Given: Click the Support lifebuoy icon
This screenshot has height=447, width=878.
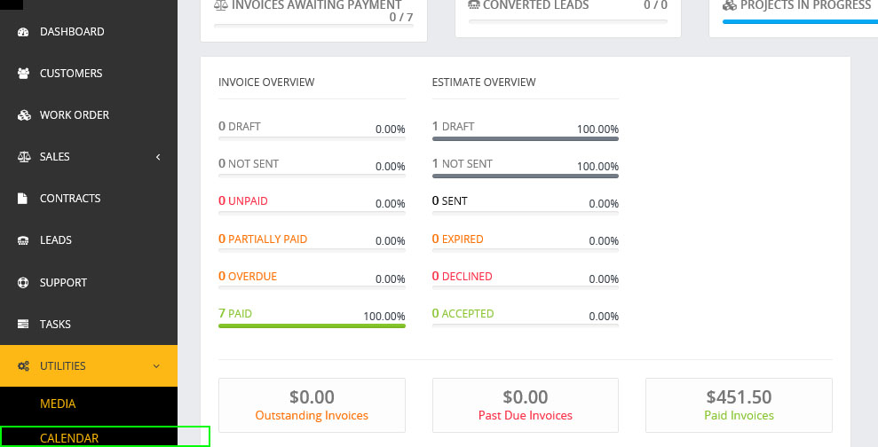Looking at the screenshot, I should [24, 283].
